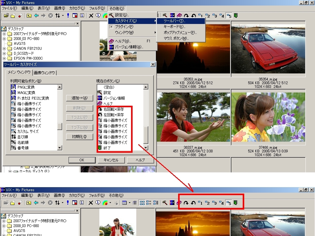Image resolution: width=315 pixels, height=236 pixels.
Task: Click 追加→(A) button in dialog
Action: 80,98
